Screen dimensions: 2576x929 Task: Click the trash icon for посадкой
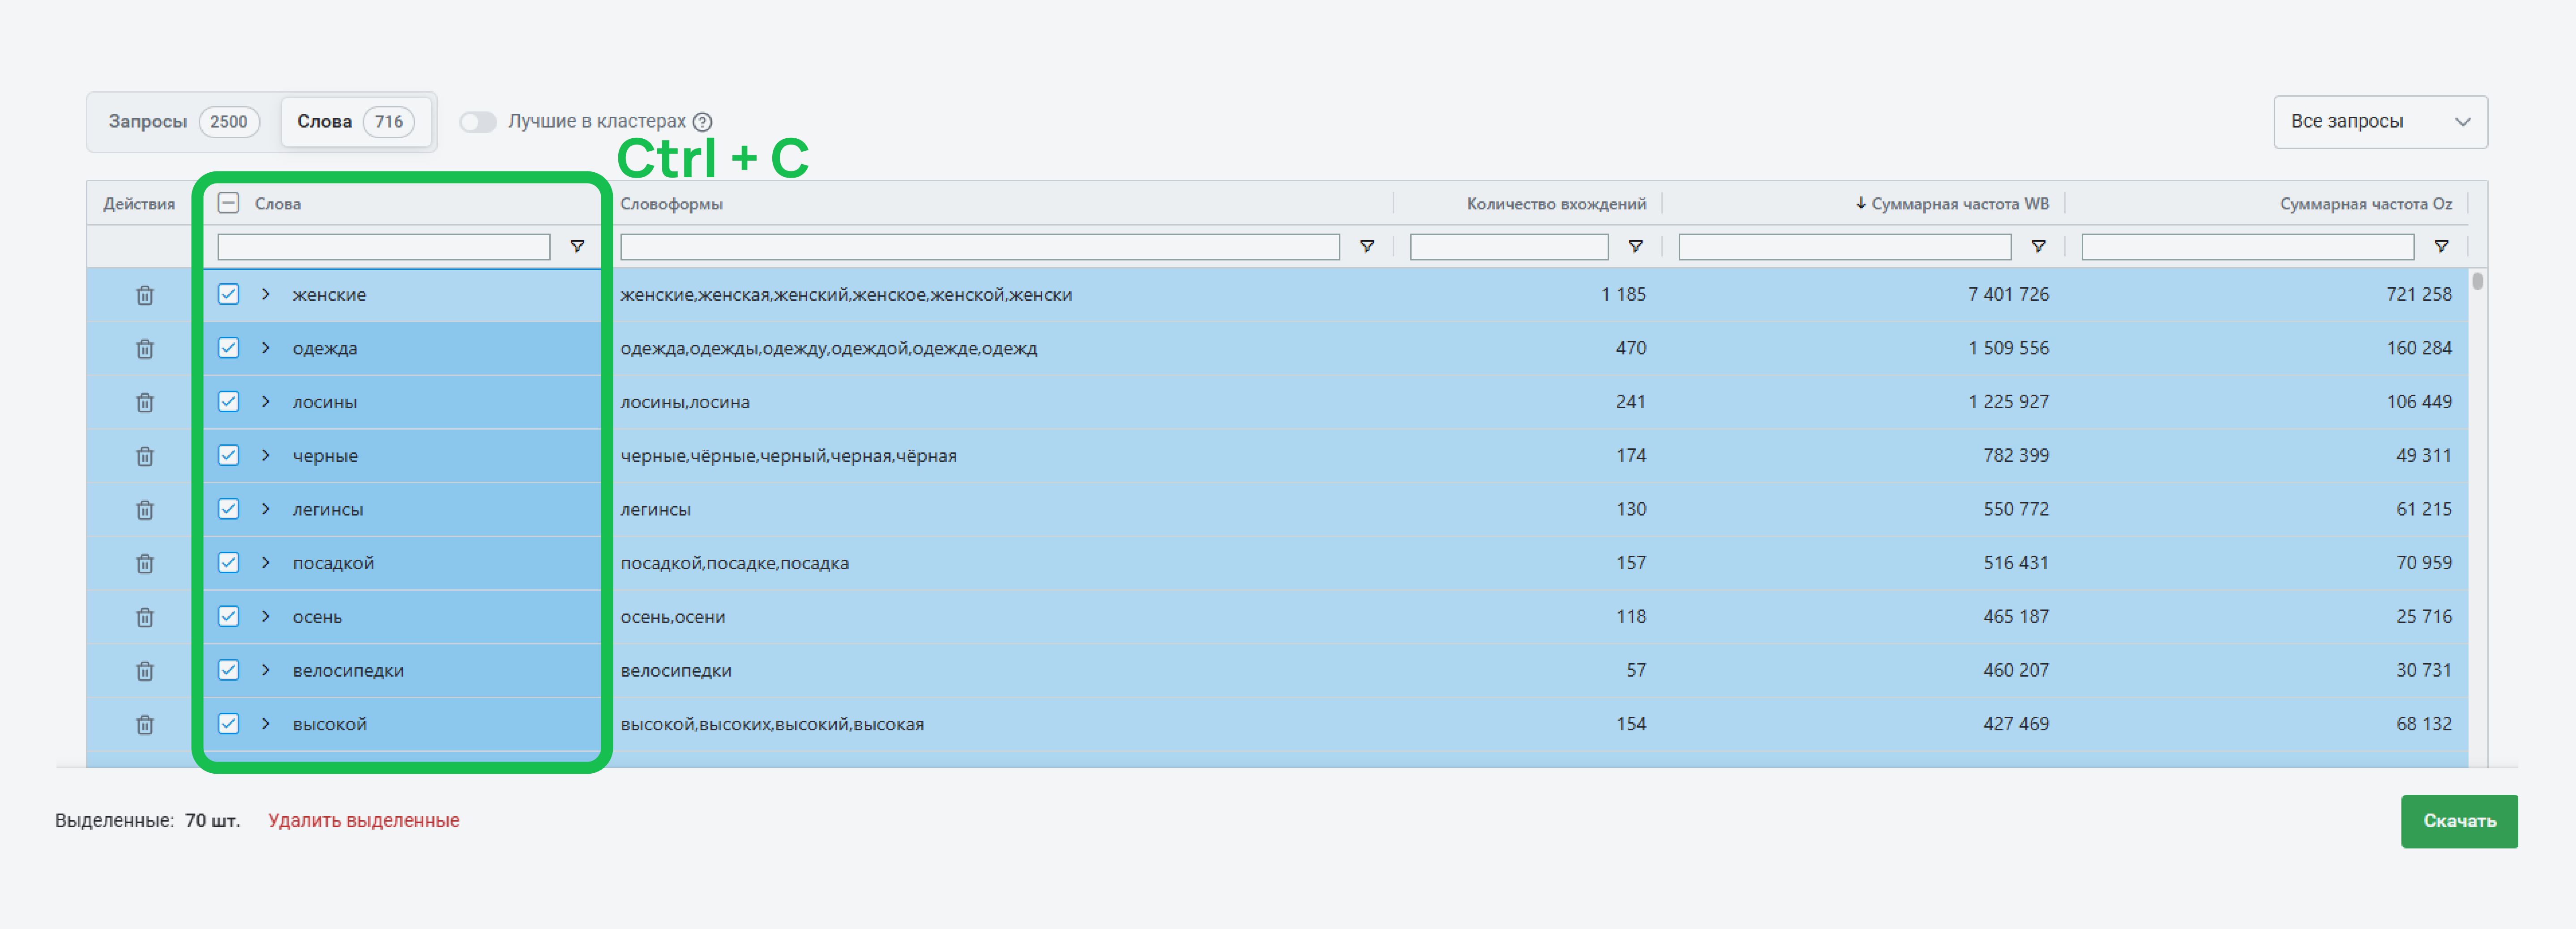(x=145, y=564)
